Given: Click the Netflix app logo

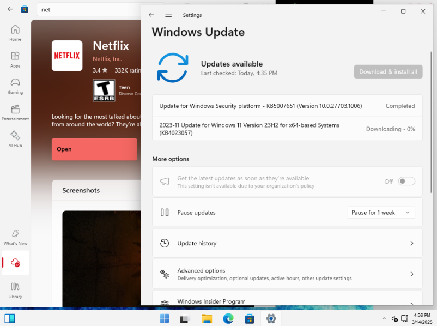Looking at the screenshot, I should point(67,56).
